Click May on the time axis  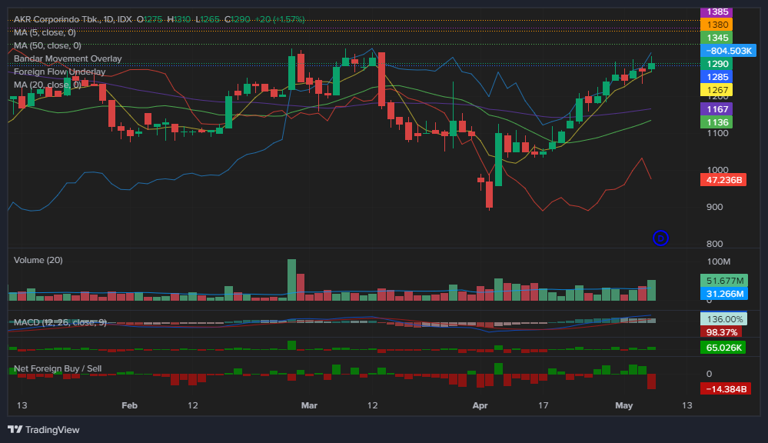click(x=623, y=405)
